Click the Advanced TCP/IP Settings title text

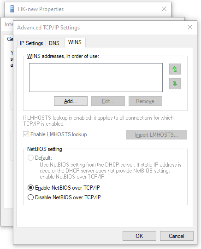(48, 28)
